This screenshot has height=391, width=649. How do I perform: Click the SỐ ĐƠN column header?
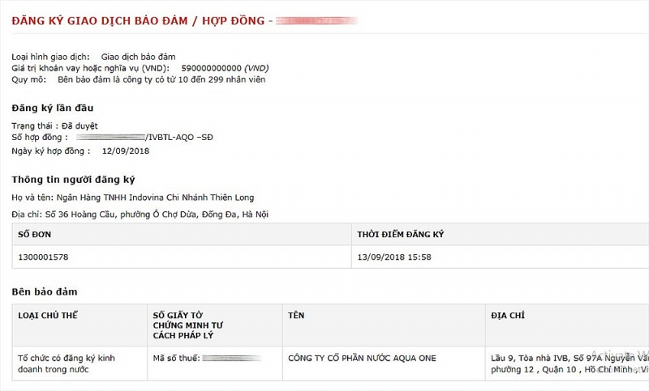pyautogui.click(x=34, y=235)
